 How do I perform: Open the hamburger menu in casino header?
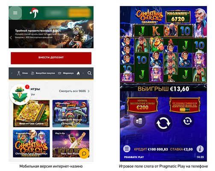[15, 13]
